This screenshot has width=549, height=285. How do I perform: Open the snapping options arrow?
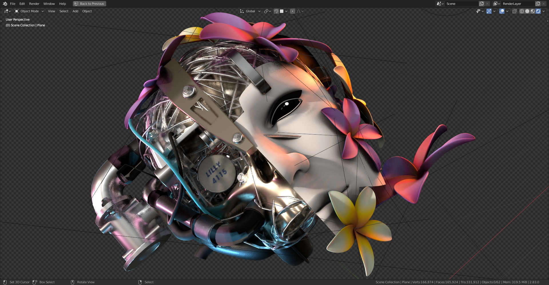coord(286,11)
